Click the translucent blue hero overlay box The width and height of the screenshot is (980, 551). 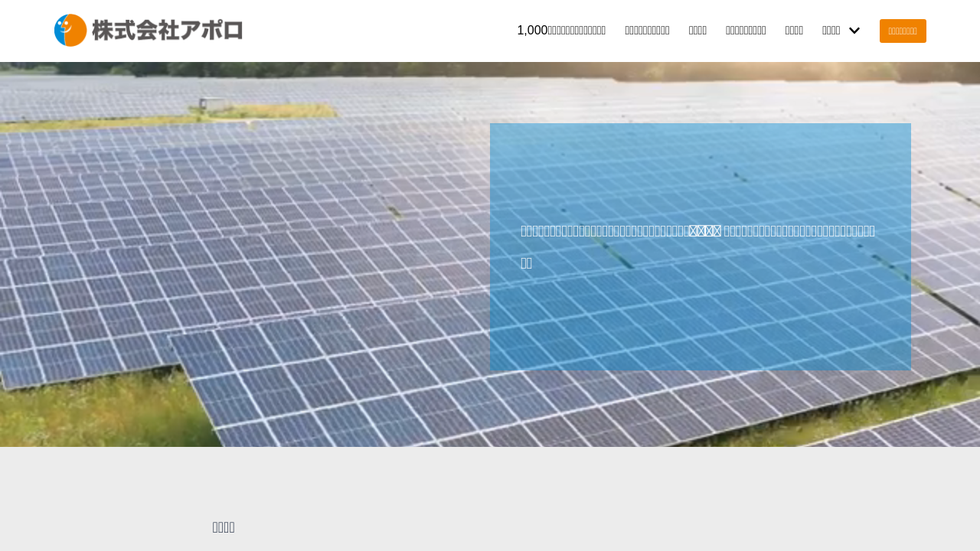point(700,321)
